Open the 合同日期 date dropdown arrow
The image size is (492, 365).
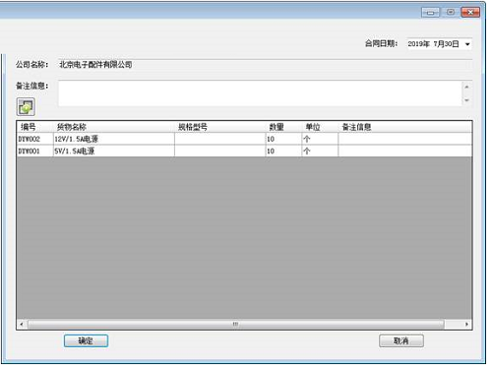pos(467,44)
